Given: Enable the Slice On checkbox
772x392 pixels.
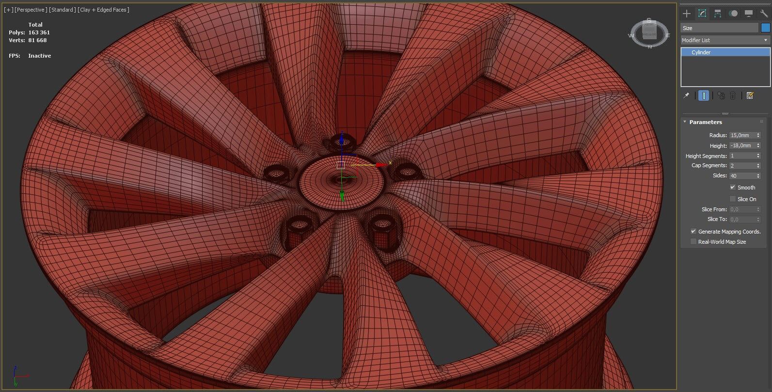Looking at the screenshot, I should click(x=733, y=199).
